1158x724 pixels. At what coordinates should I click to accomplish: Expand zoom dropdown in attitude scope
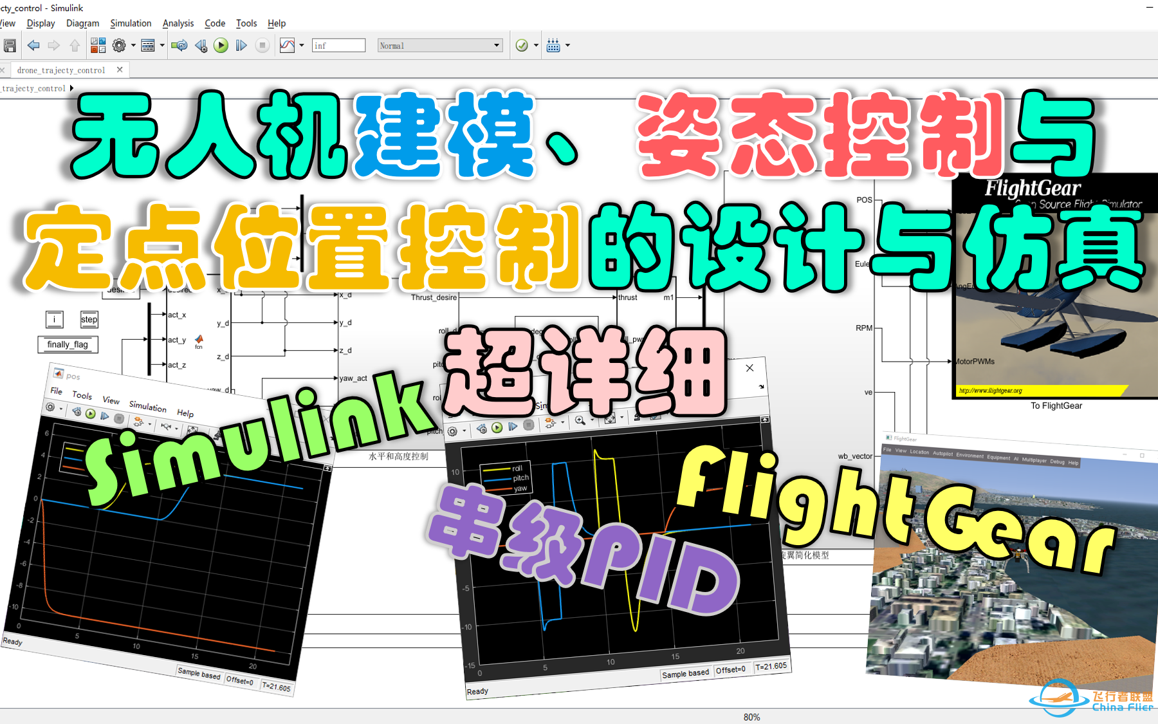tap(591, 420)
